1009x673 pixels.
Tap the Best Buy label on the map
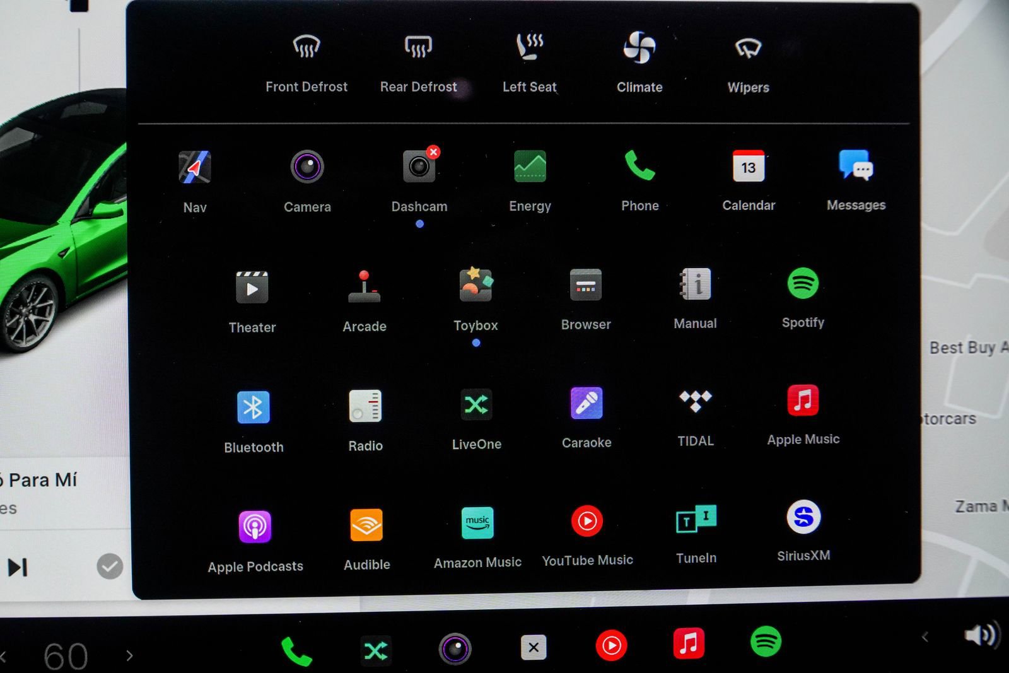pos(969,348)
